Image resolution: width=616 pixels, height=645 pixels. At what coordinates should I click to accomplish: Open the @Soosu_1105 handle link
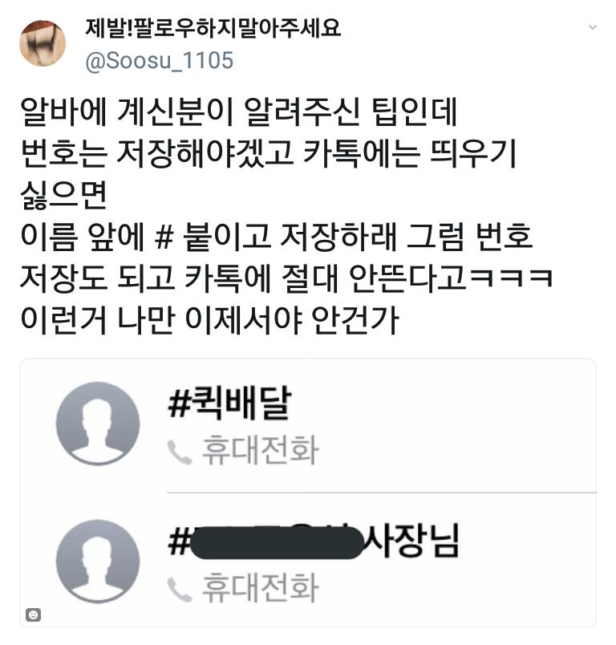coord(159,60)
